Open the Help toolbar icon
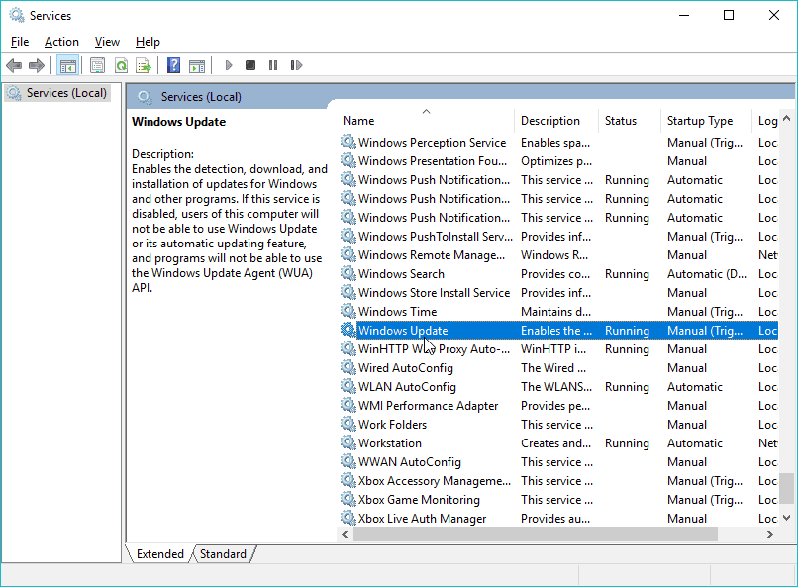 click(x=173, y=65)
